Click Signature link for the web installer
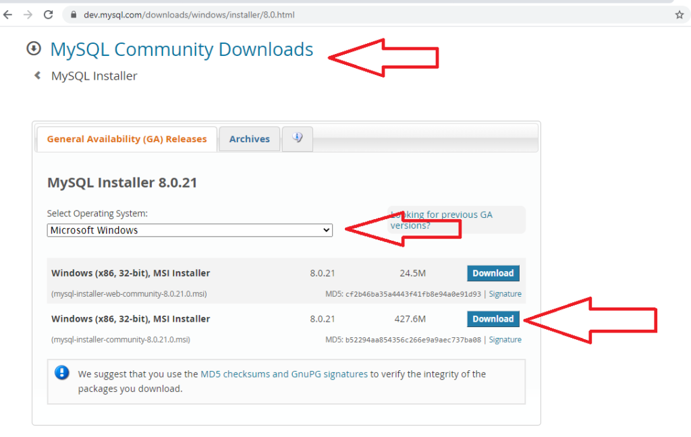This screenshot has width=691, height=437. (x=505, y=293)
